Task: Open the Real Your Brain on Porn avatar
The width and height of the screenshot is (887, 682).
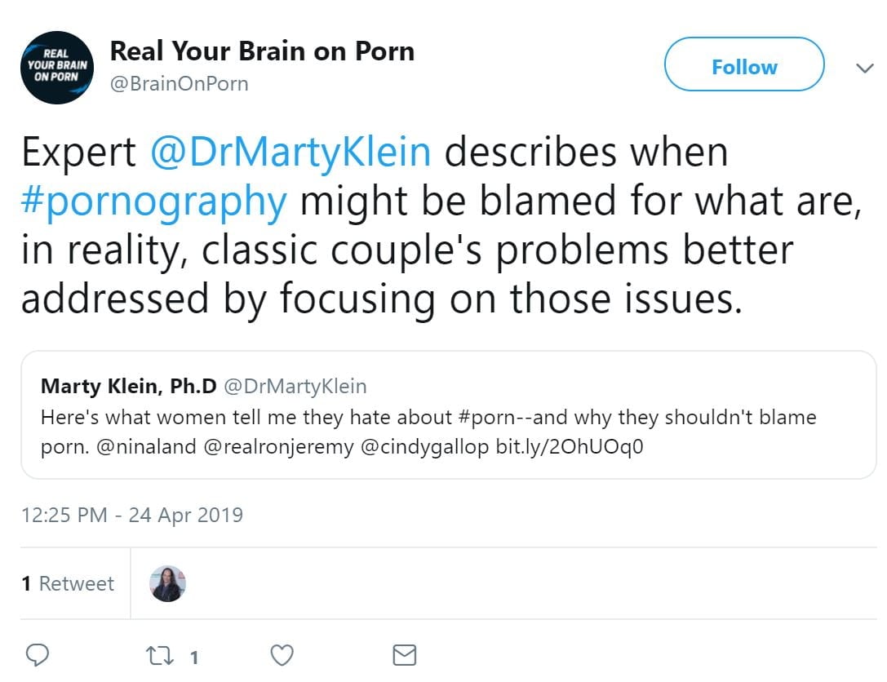Action: 56,68
